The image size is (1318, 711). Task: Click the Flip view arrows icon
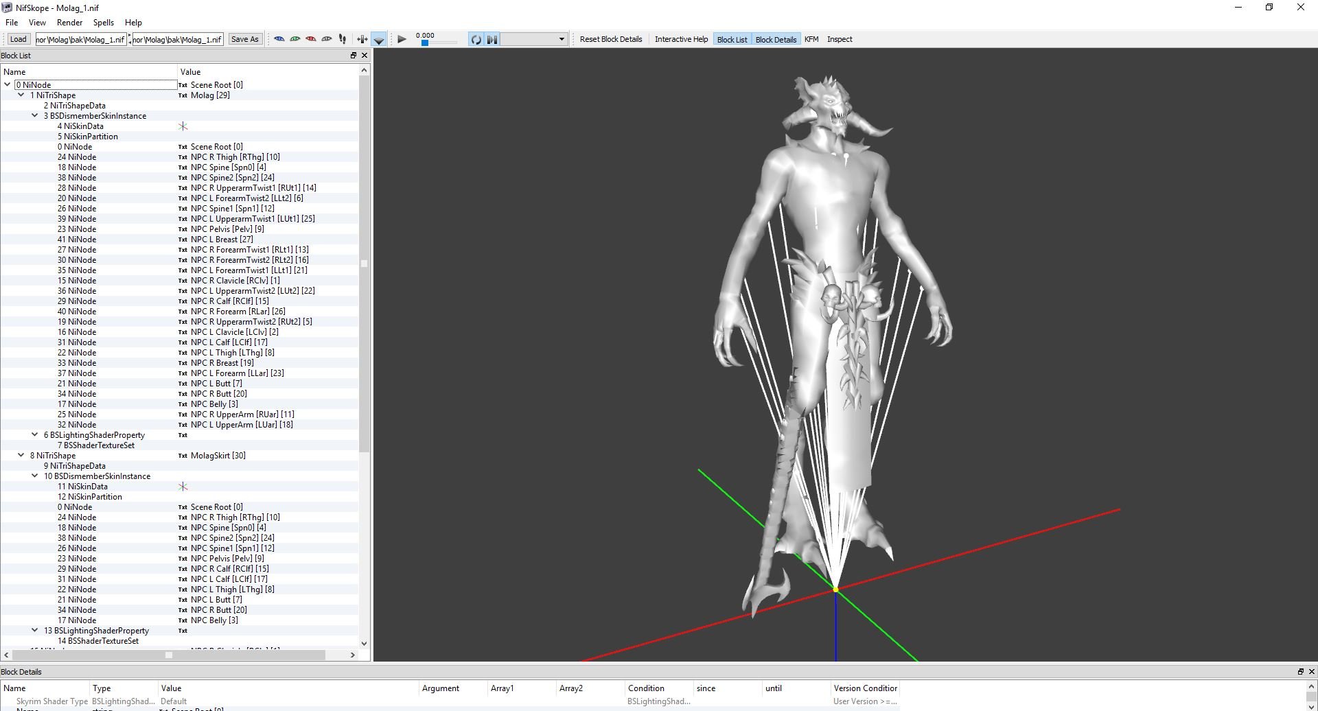[362, 39]
